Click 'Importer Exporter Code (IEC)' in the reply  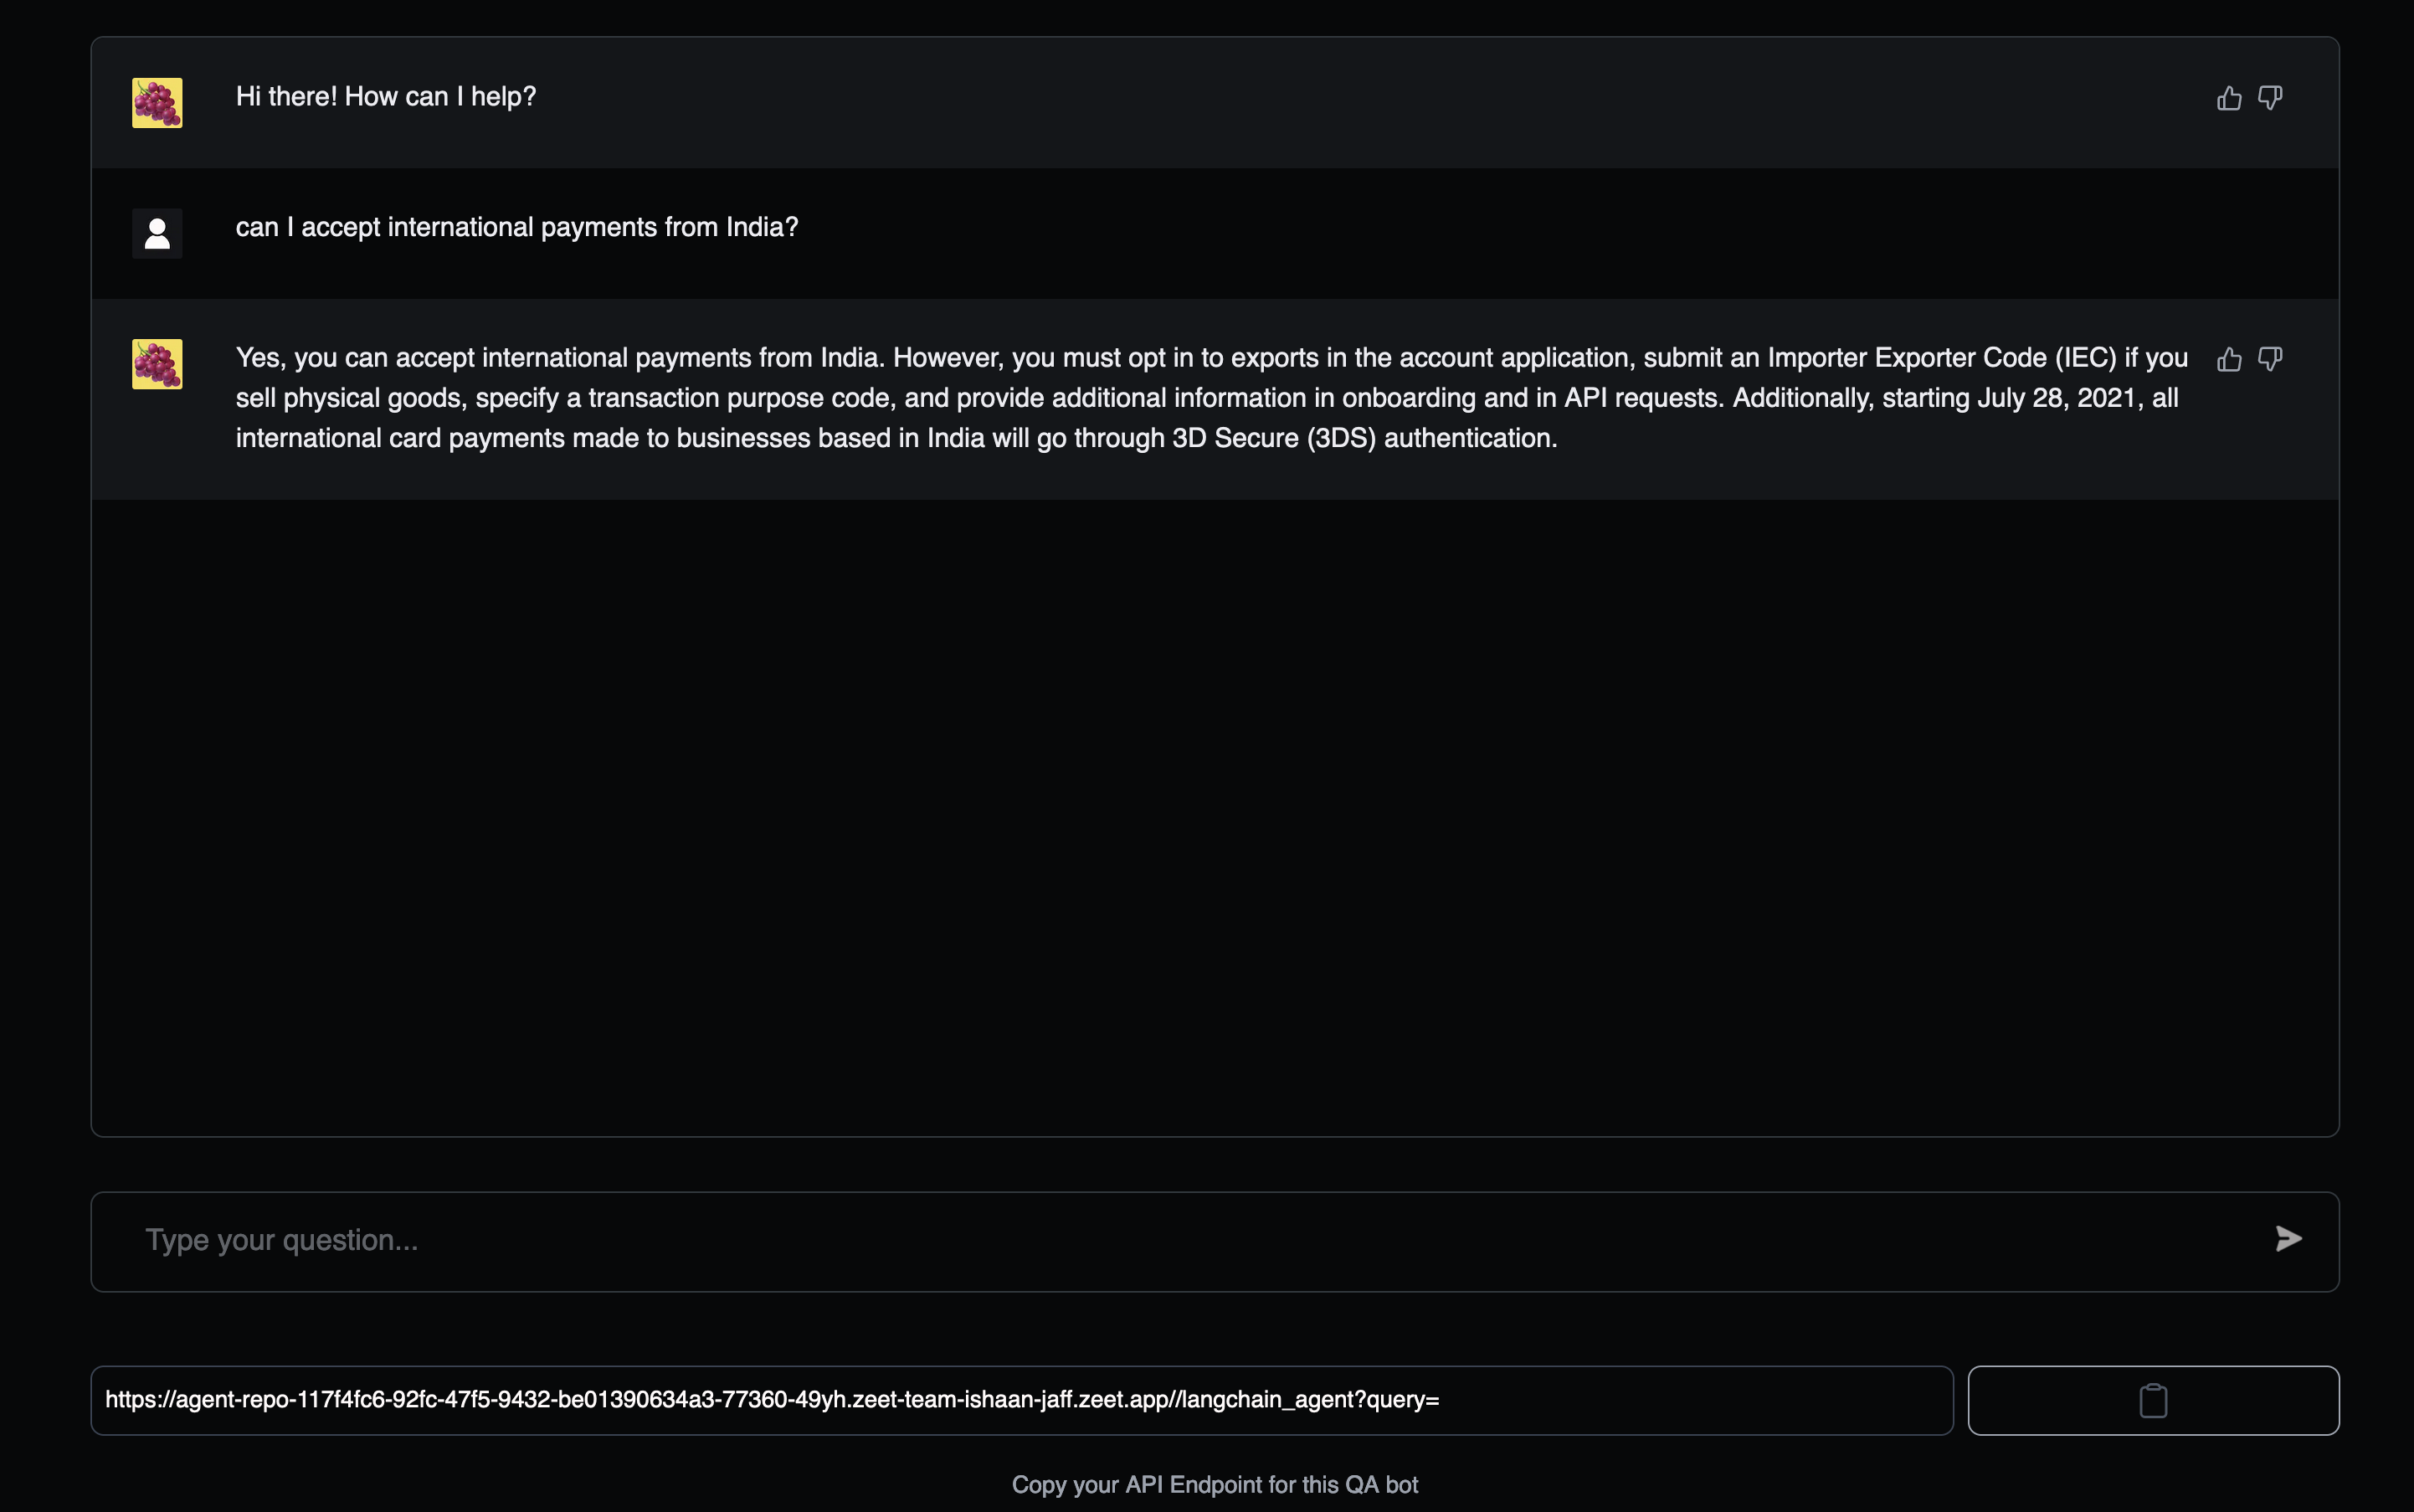pos(1941,358)
